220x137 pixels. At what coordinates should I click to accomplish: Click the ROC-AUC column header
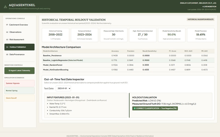[188, 51]
